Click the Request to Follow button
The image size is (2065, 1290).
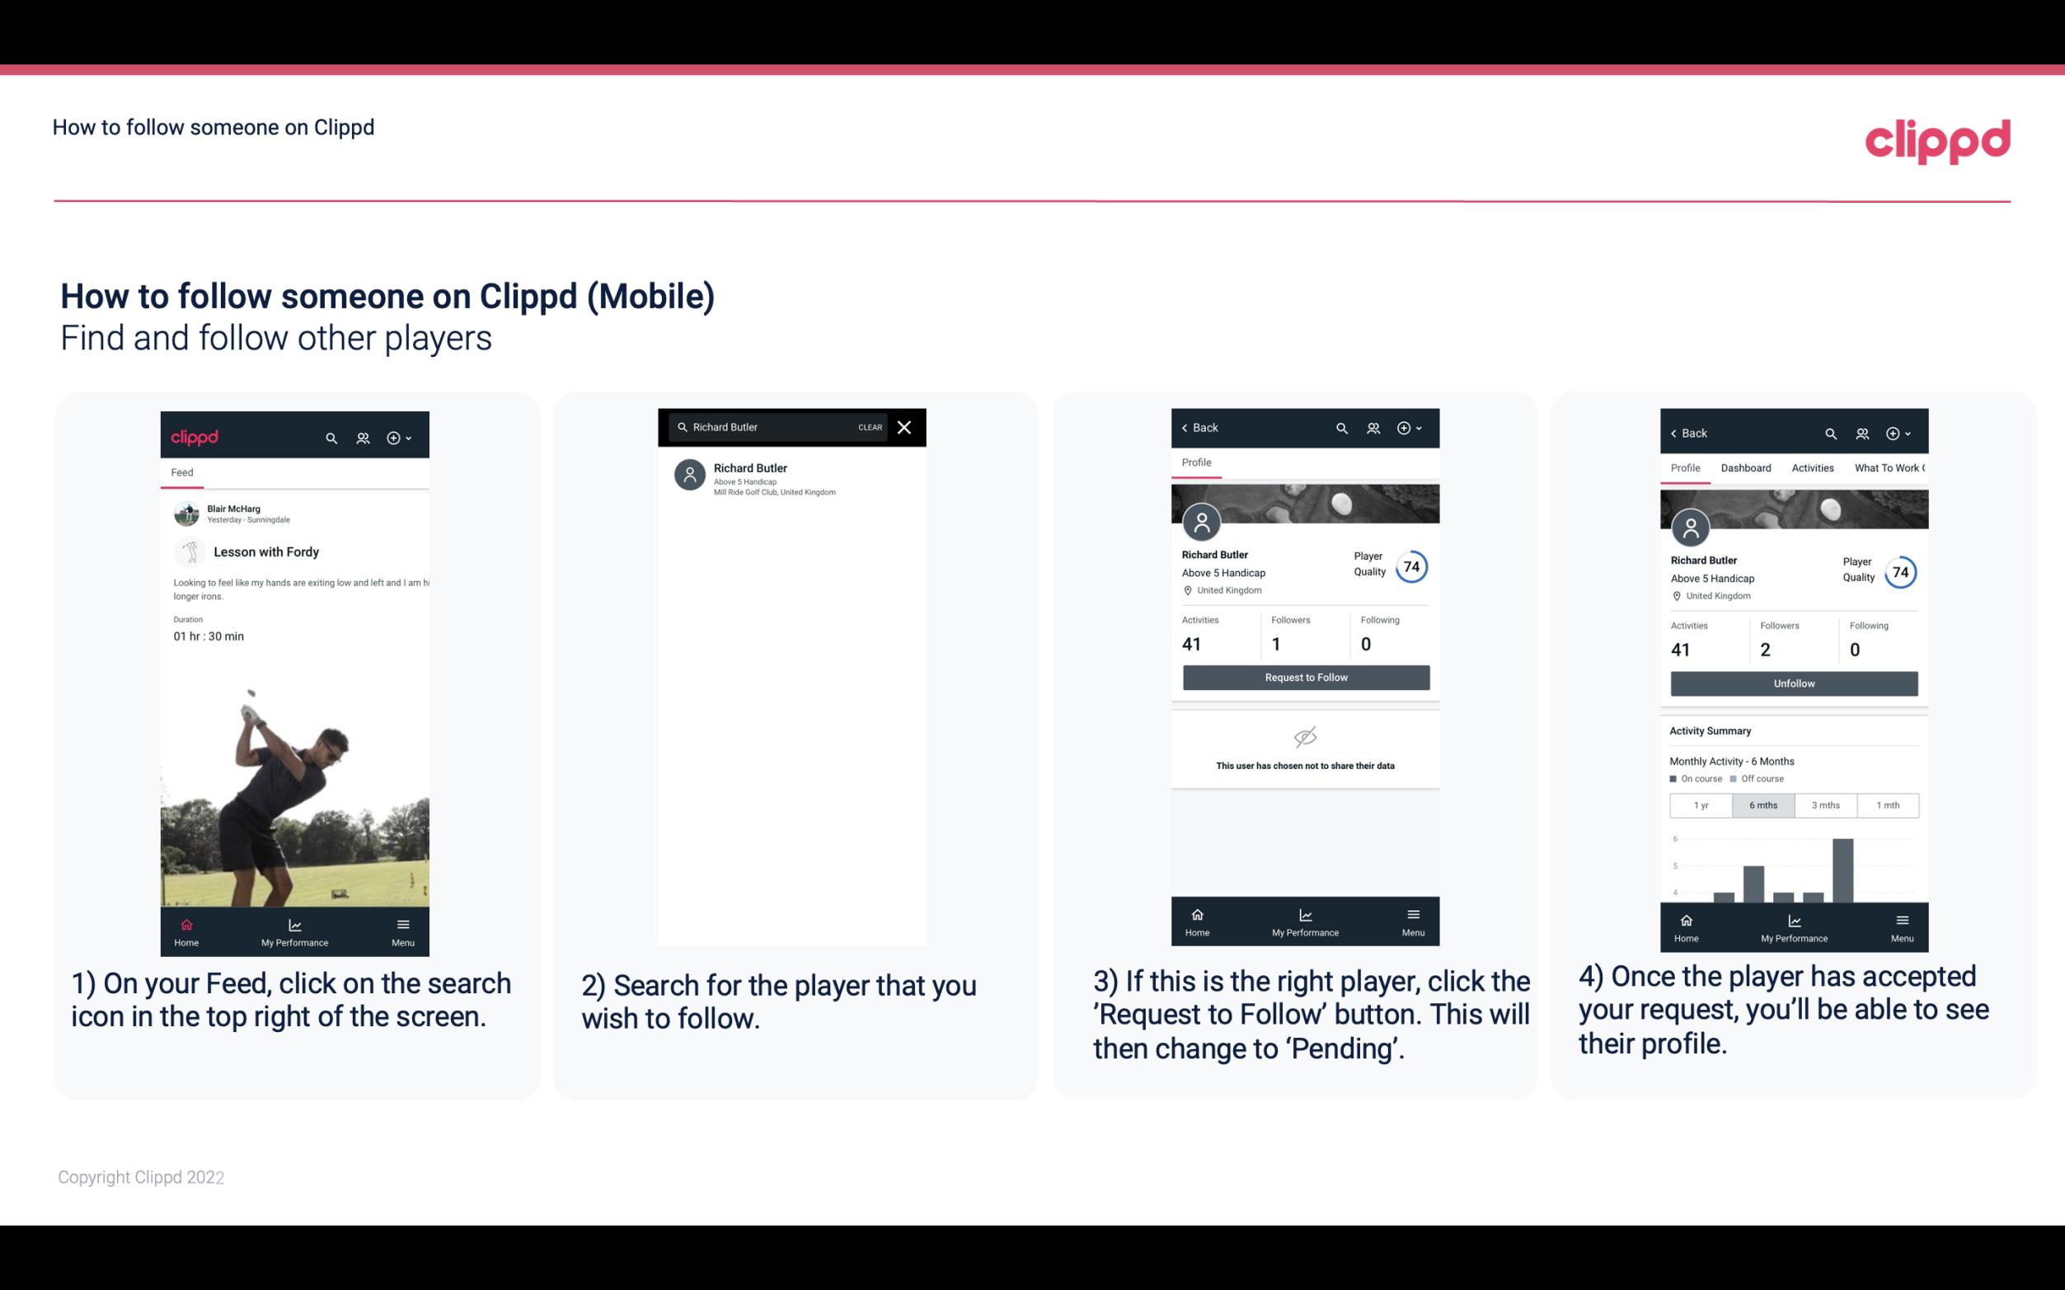(1306, 676)
